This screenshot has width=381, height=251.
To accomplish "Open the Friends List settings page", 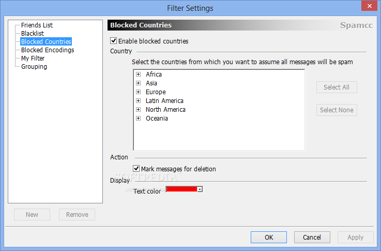I will [37, 25].
